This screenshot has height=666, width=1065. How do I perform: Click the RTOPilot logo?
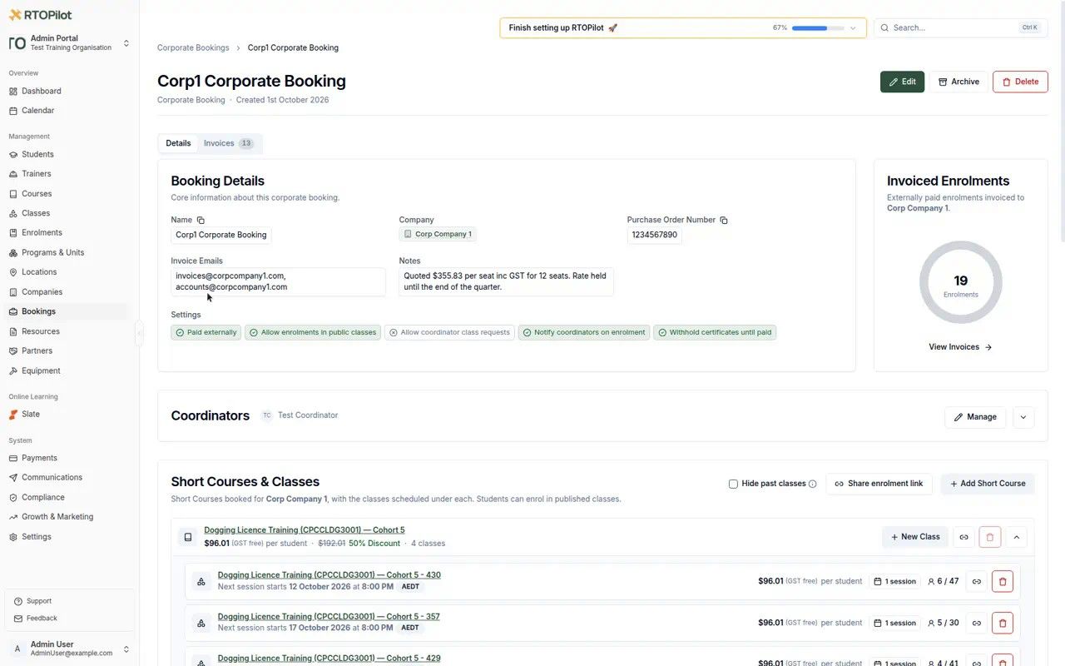coord(41,15)
